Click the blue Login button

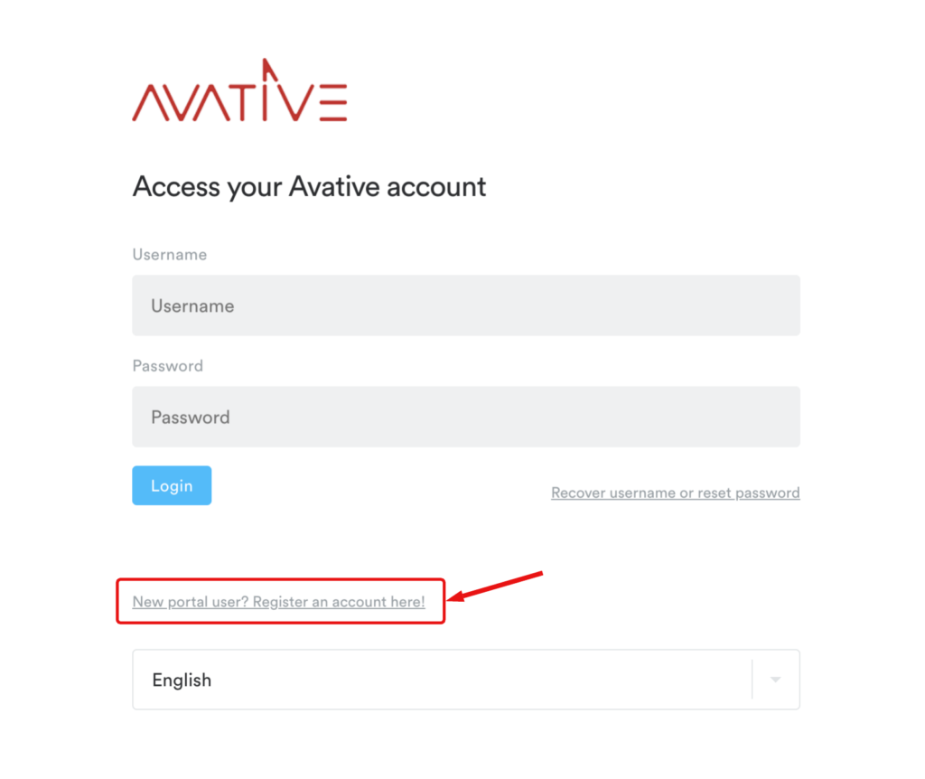coord(172,485)
